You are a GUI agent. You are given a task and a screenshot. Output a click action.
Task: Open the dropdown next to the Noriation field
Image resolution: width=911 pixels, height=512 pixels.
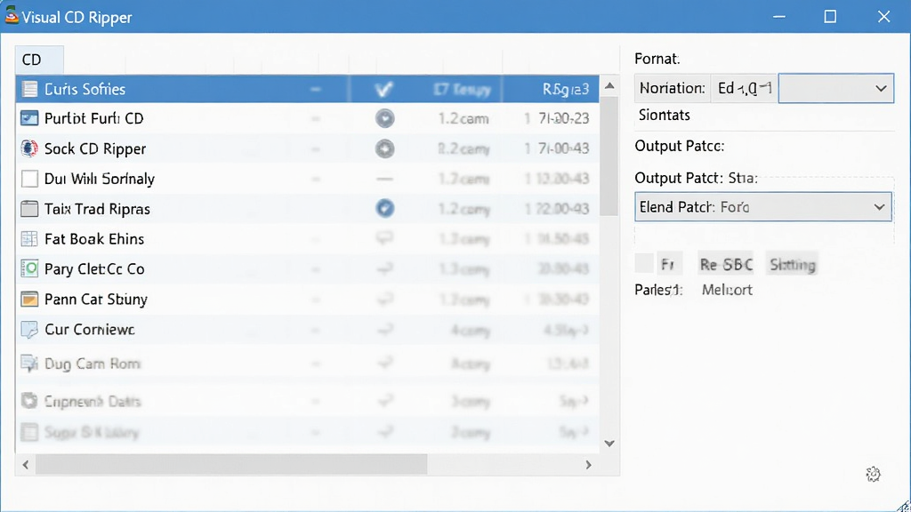(835, 88)
